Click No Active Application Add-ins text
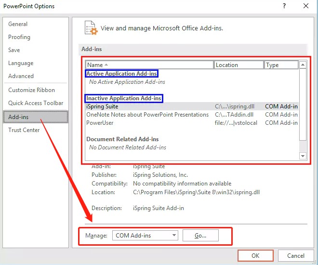 (x=127, y=82)
